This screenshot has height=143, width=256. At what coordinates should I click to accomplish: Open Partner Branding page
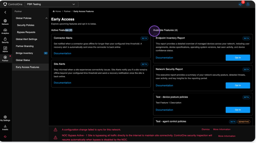coord(25,46)
